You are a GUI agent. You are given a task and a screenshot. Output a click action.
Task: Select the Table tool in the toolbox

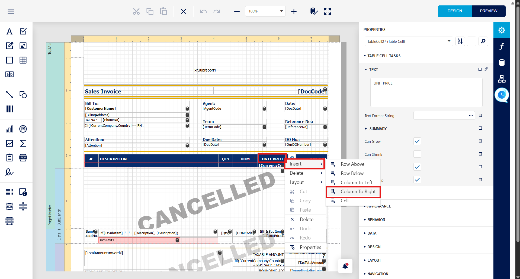tap(23, 60)
